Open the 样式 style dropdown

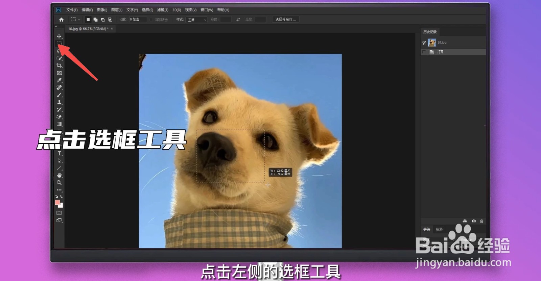(196, 20)
